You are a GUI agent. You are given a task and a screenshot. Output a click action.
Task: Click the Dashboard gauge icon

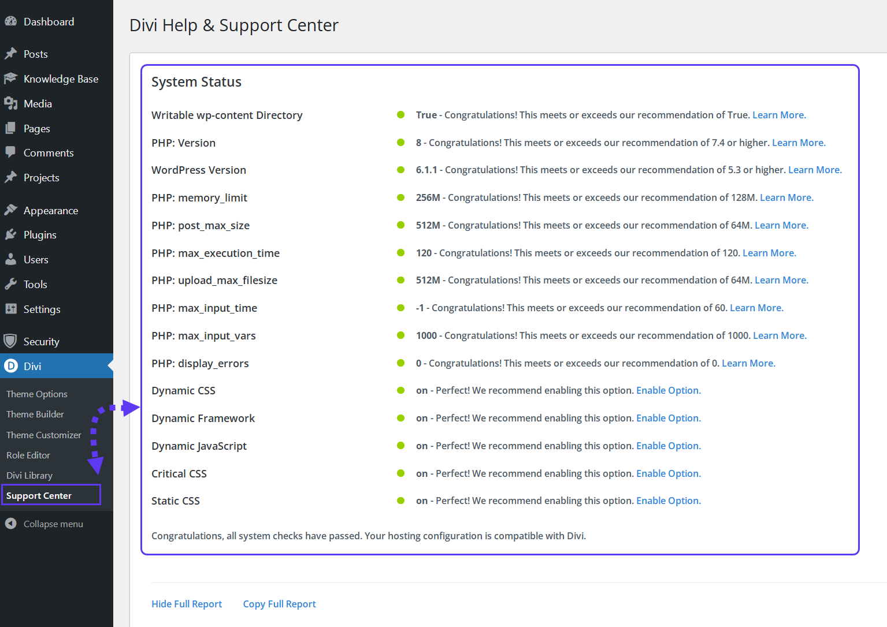(11, 21)
